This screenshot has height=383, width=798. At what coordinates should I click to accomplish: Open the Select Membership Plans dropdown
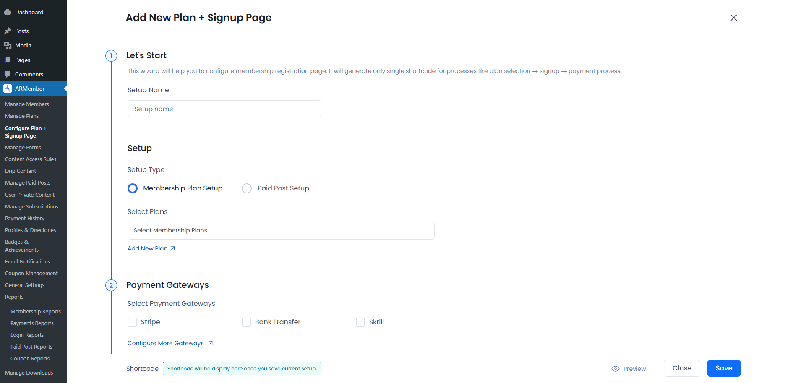[x=281, y=231]
